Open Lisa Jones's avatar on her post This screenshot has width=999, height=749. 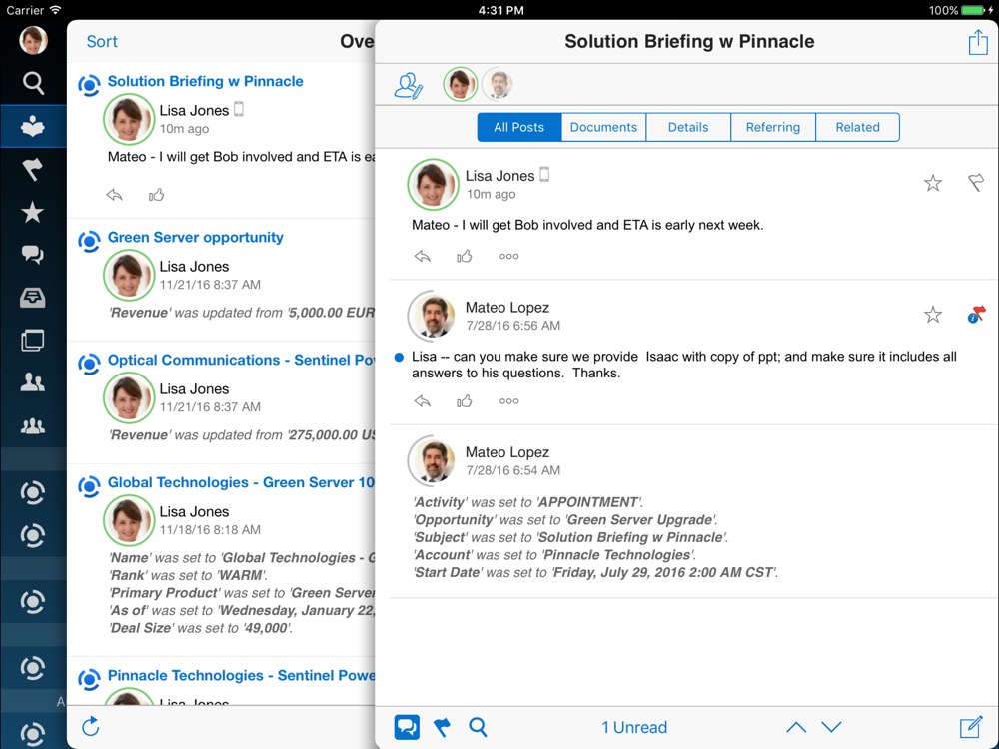[x=433, y=185]
